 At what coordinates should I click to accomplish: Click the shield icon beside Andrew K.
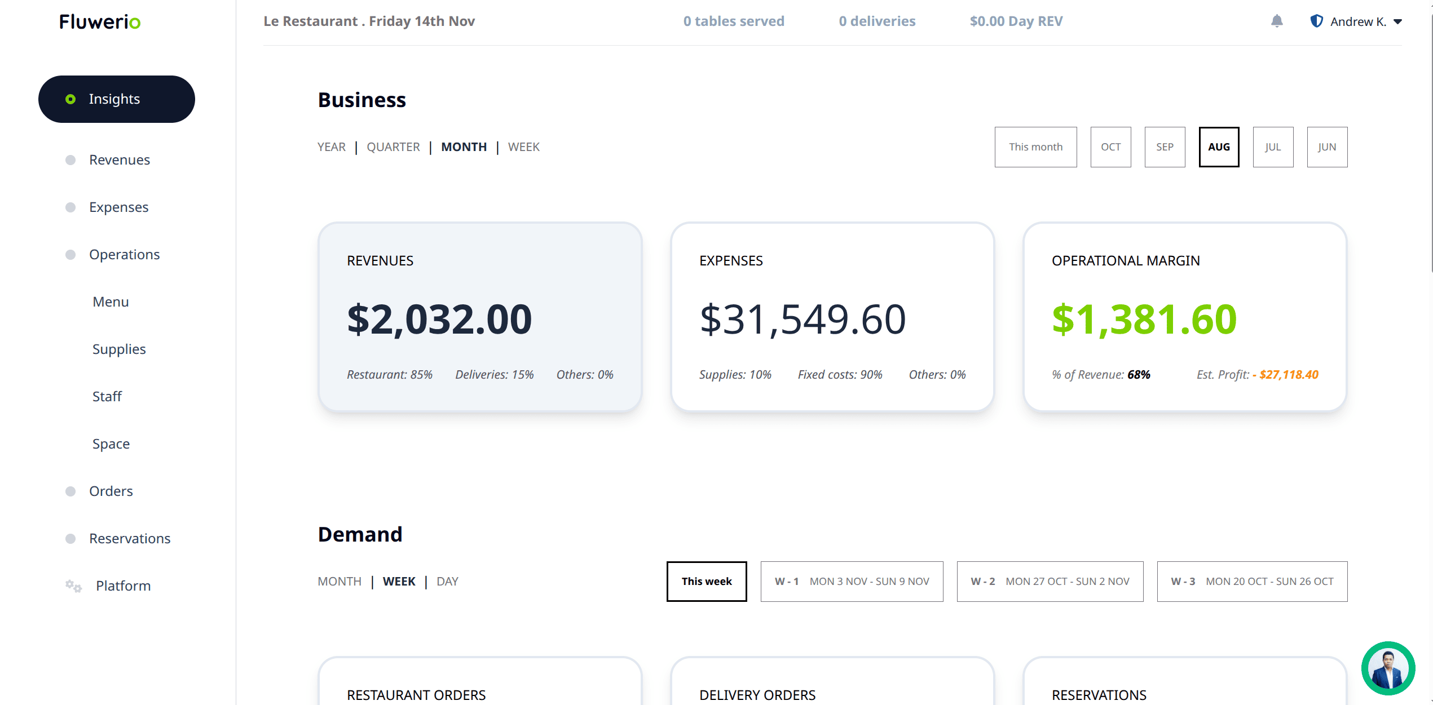pos(1316,21)
